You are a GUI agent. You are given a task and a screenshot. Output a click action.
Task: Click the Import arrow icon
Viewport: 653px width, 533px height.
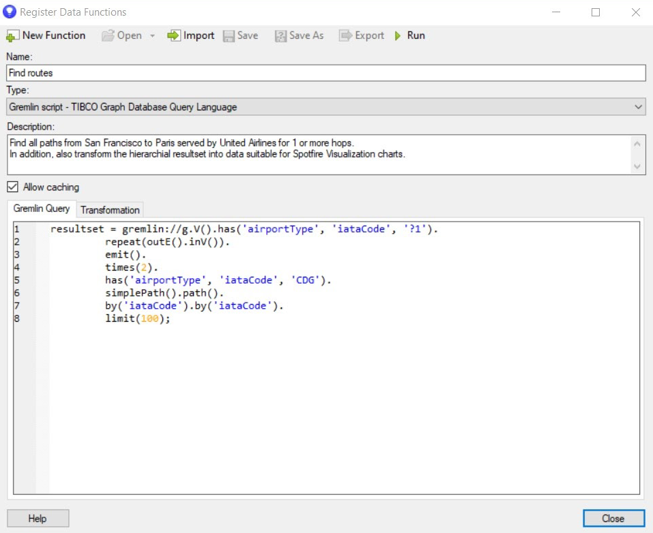pos(174,36)
